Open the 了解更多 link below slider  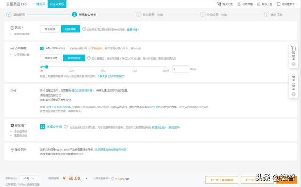coord(103,76)
